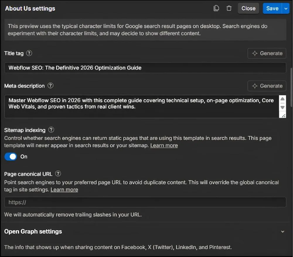Click meta description scroll up arrow
The image size is (293, 257).
282,99
